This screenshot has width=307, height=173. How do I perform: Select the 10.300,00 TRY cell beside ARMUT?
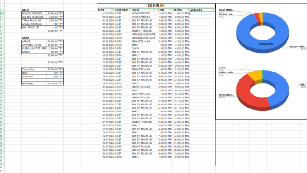coord(55,41)
